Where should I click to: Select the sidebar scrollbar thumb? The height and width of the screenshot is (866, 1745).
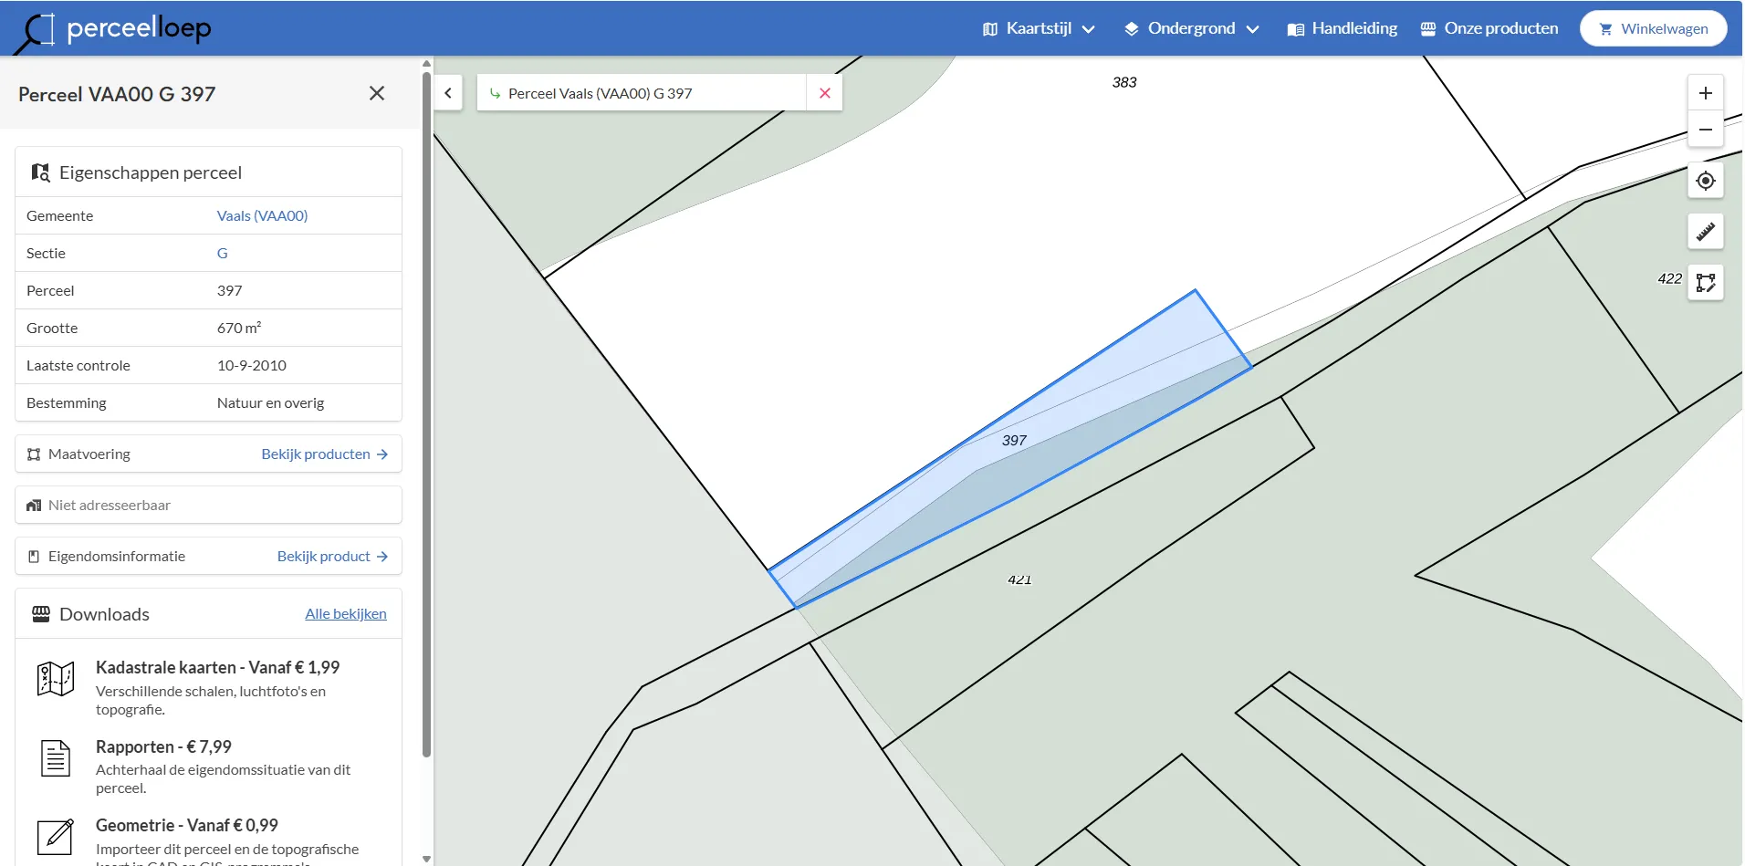point(426,414)
